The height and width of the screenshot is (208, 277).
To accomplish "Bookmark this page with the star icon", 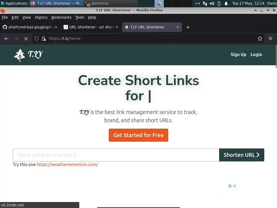I will pos(260,38).
